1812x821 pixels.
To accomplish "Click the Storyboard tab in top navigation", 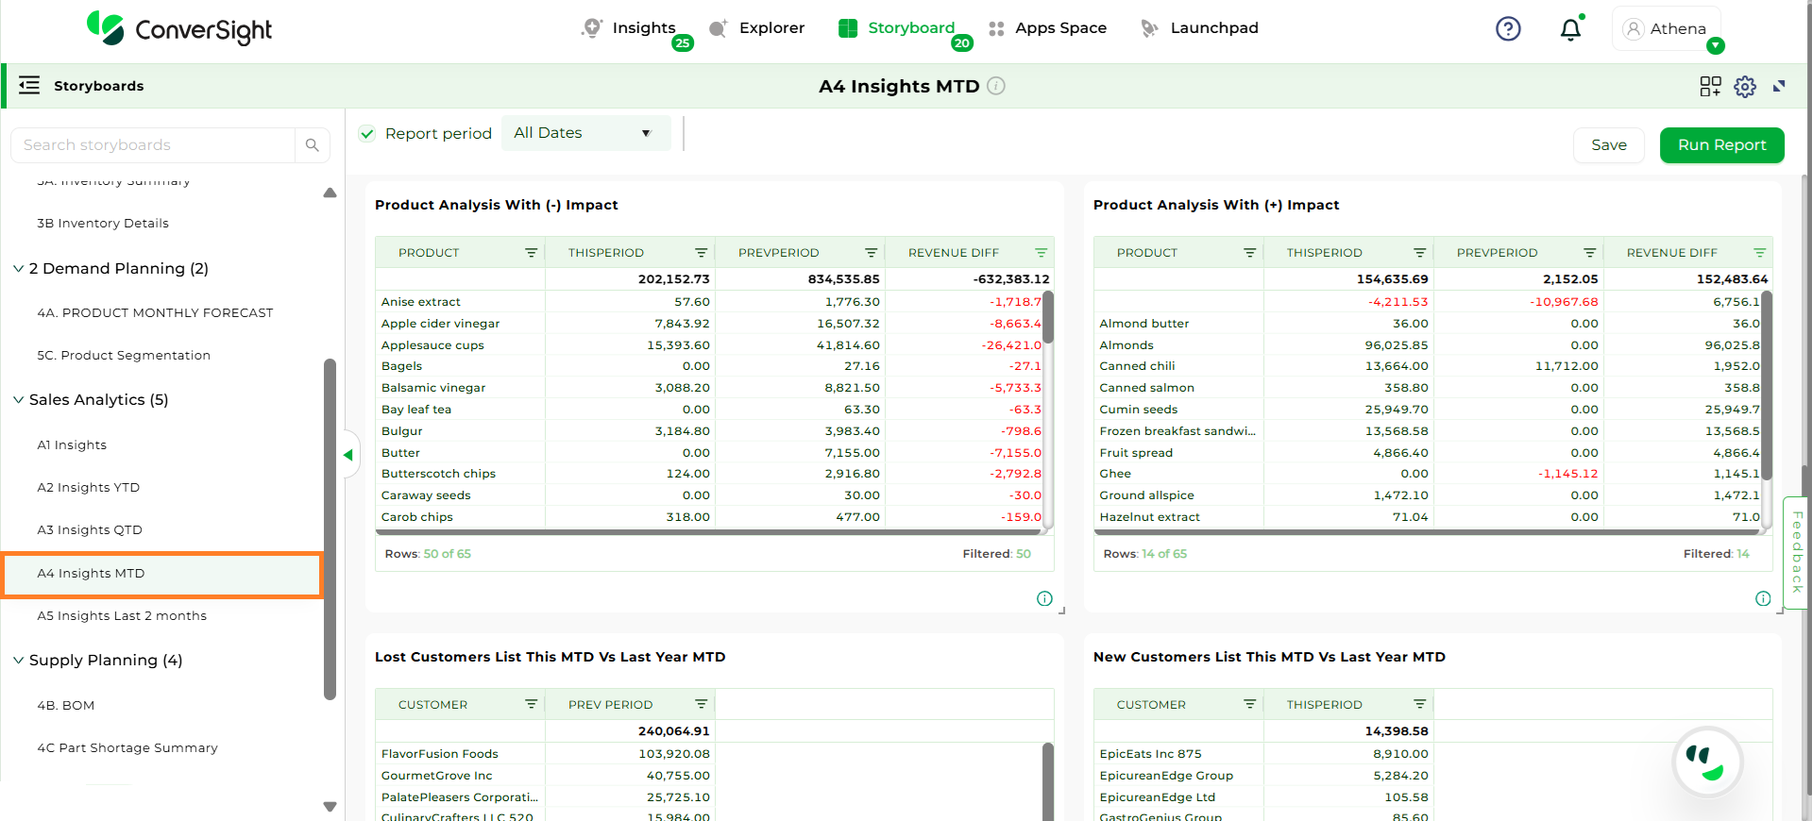I will click(x=897, y=28).
